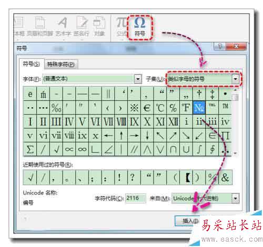263x247 pixels.
Task: Select the union ∪ symbol
Action: (x=186, y=149)
